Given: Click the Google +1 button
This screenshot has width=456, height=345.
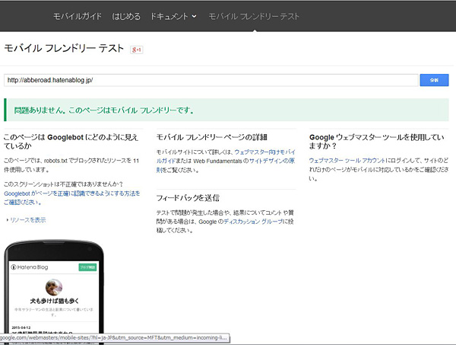Looking at the screenshot, I should click(136, 50).
